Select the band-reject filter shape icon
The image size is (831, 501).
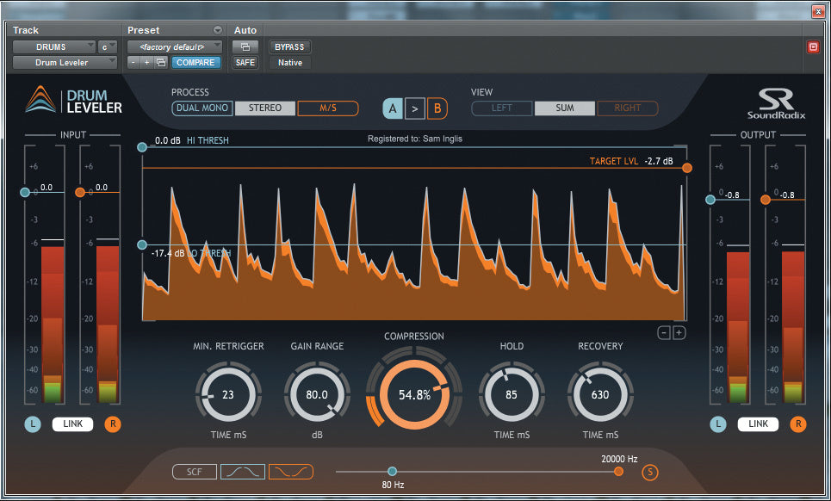[291, 472]
